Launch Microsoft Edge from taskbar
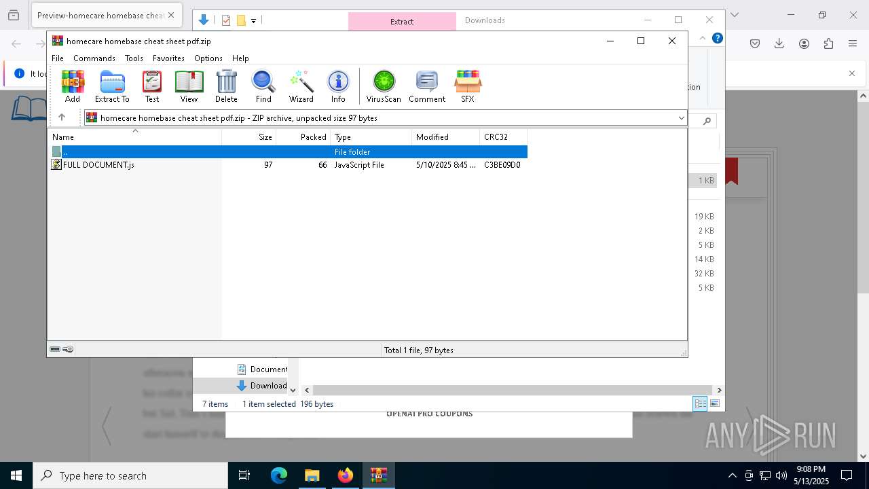The height and width of the screenshot is (489, 869). (279, 475)
